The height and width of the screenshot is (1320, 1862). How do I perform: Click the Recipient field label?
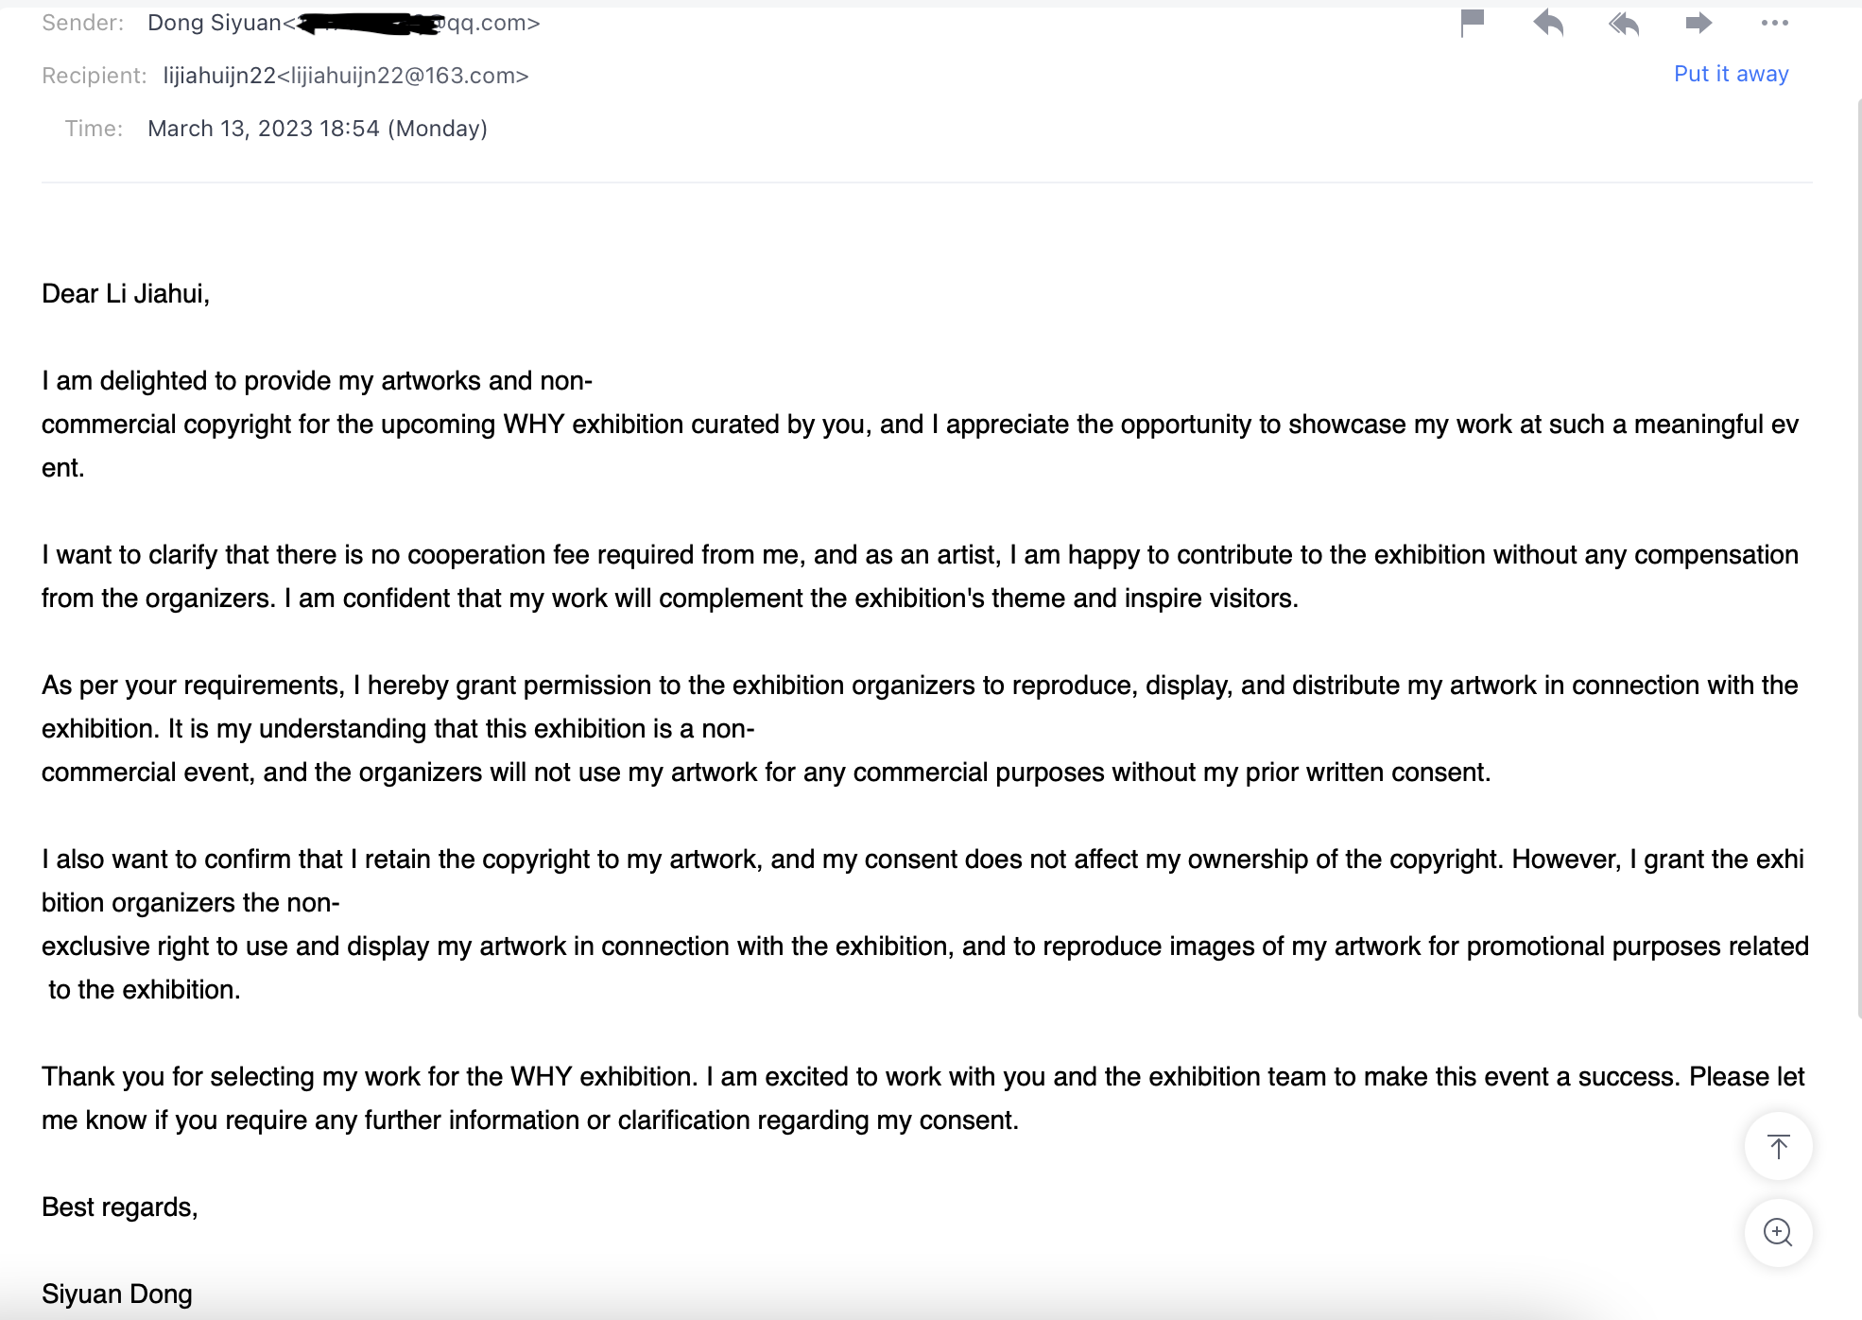(95, 76)
